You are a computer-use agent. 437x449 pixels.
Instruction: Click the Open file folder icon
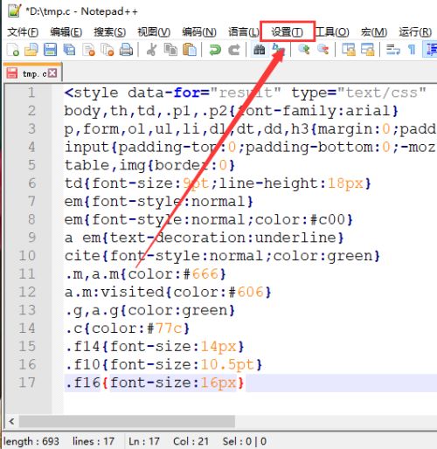pos(31,50)
